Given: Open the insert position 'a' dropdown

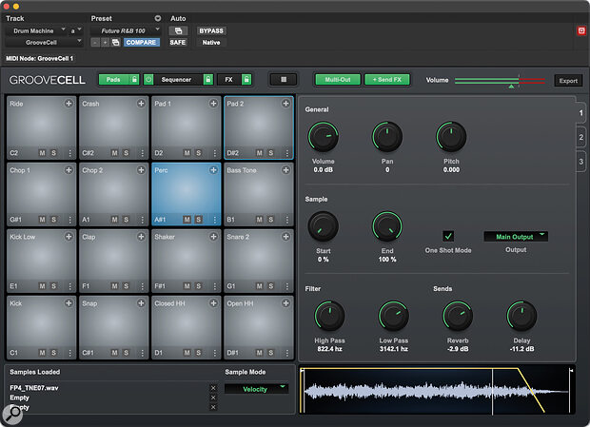Looking at the screenshot, I should click(75, 30).
